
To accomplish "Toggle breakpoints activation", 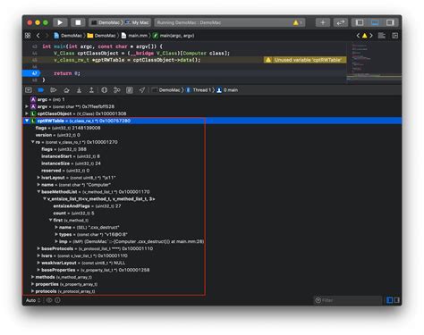I will [x=41, y=90].
